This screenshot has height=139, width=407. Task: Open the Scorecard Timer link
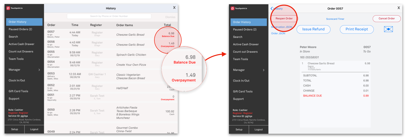[335, 19]
